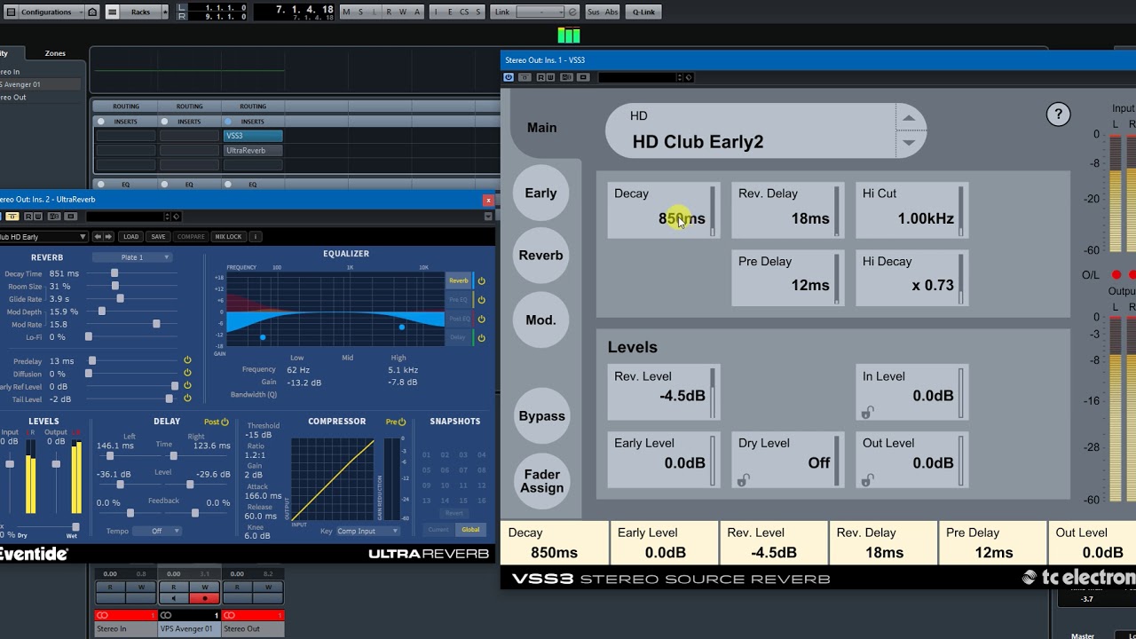
Task: Click VSS3 Bypass button
Action: tap(541, 416)
